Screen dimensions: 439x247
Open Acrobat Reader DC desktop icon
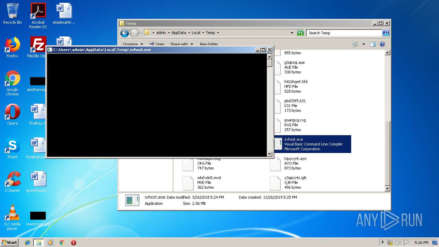pos(38,16)
